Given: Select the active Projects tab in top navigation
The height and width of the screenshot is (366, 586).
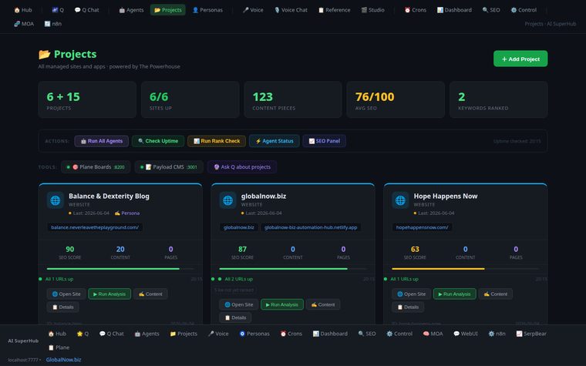Looking at the screenshot, I should coord(168,10).
